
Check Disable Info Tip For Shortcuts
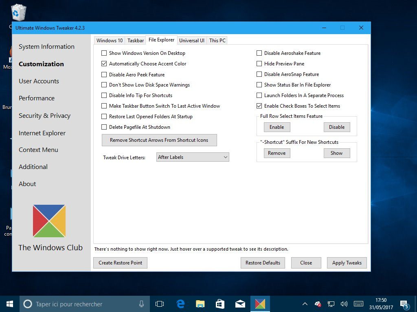click(104, 95)
